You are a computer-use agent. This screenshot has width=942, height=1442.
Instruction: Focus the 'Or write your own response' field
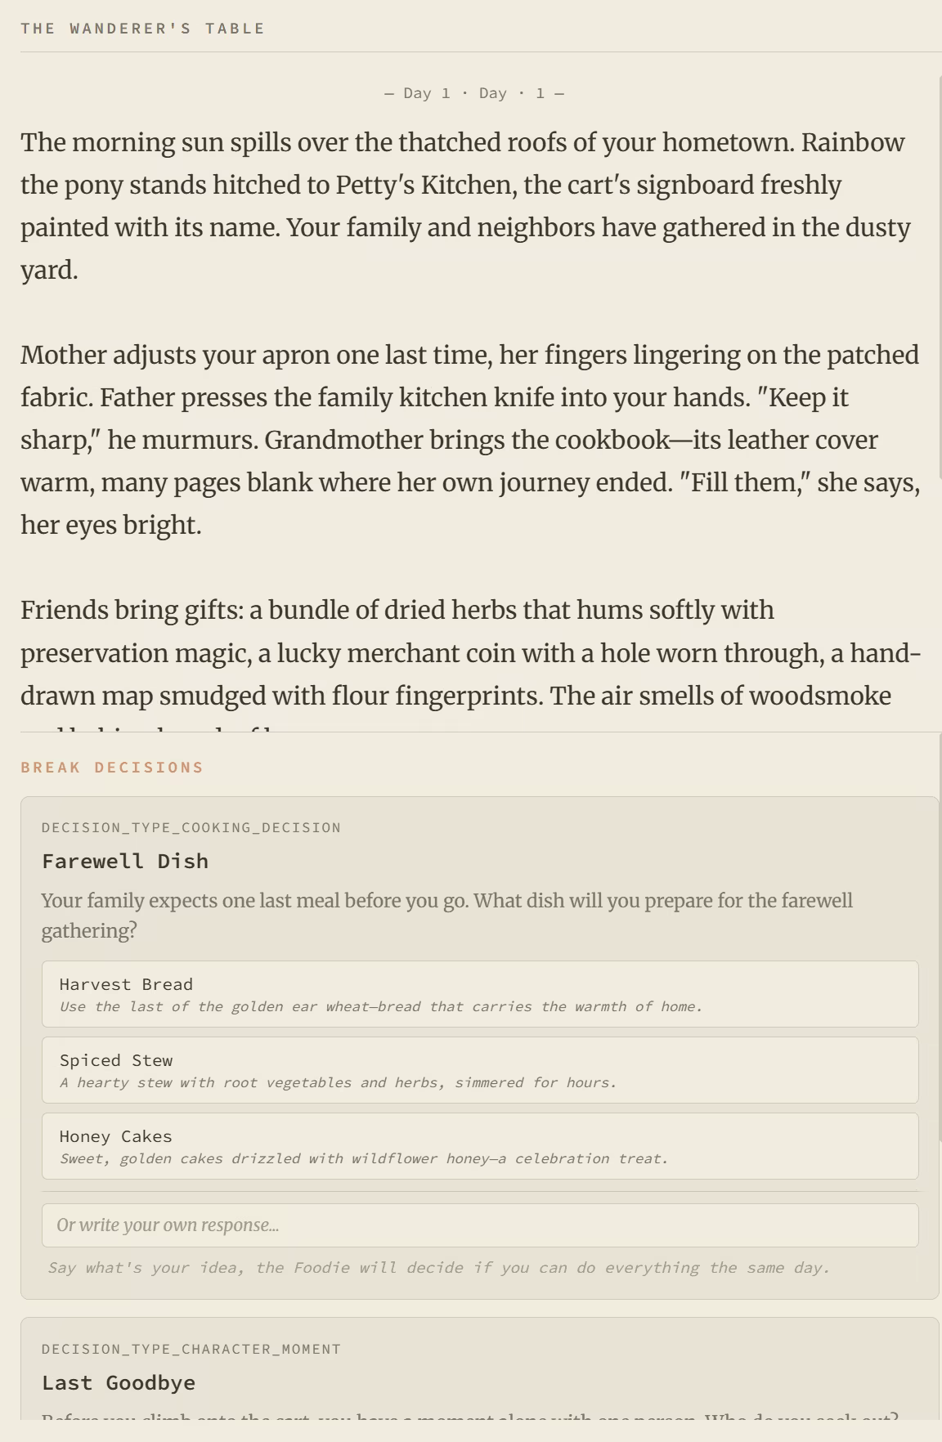click(x=479, y=1225)
